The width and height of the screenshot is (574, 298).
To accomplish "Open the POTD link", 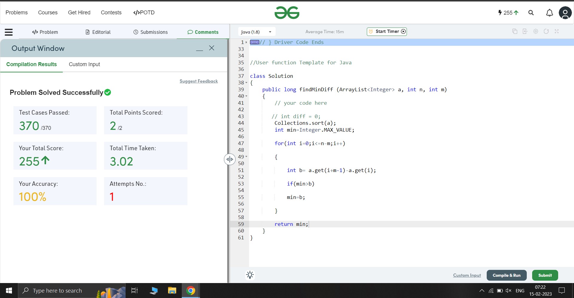I will pyautogui.click(x=144, y=13).
